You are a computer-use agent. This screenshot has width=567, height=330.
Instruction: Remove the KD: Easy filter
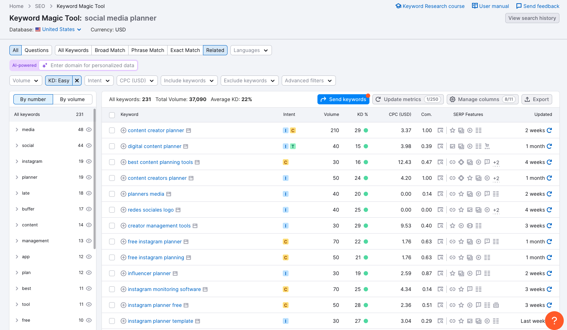point(77,81)
